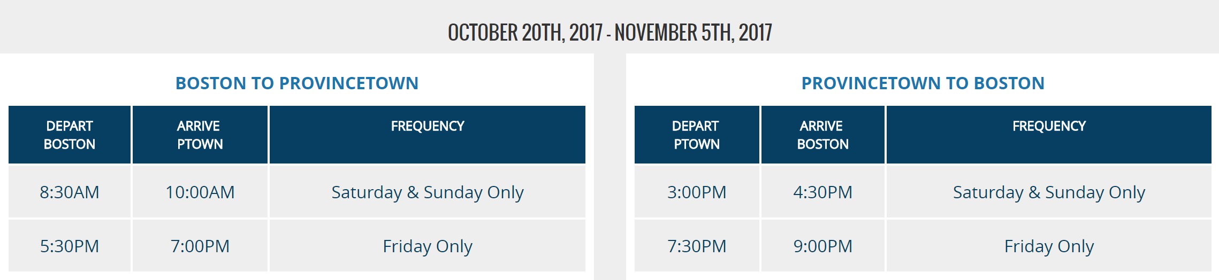Click the October 20th–November 5th date heading

pyautogui.click(x=609, y=33)
